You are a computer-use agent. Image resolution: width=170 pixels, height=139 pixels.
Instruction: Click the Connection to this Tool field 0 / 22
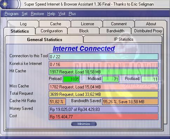(103, 57)
